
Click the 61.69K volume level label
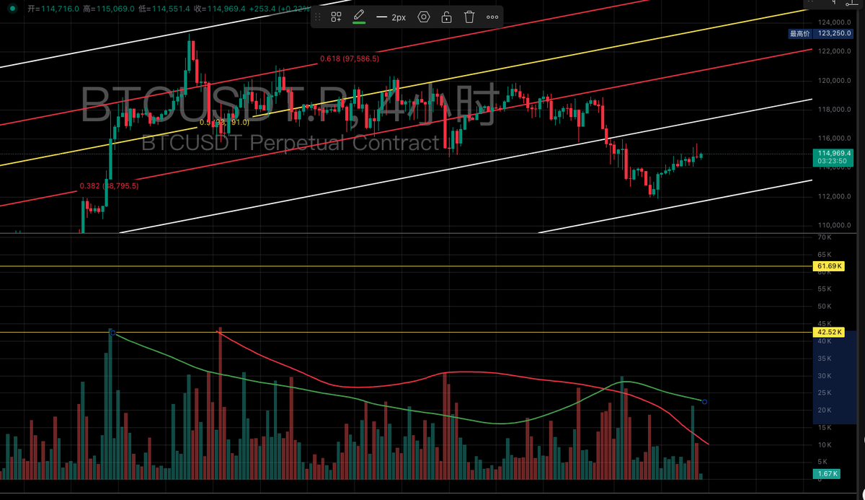[x=828, y=266]
